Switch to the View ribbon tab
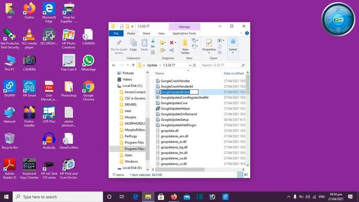Screen dimensions: 359x202 tap(161, 34)
